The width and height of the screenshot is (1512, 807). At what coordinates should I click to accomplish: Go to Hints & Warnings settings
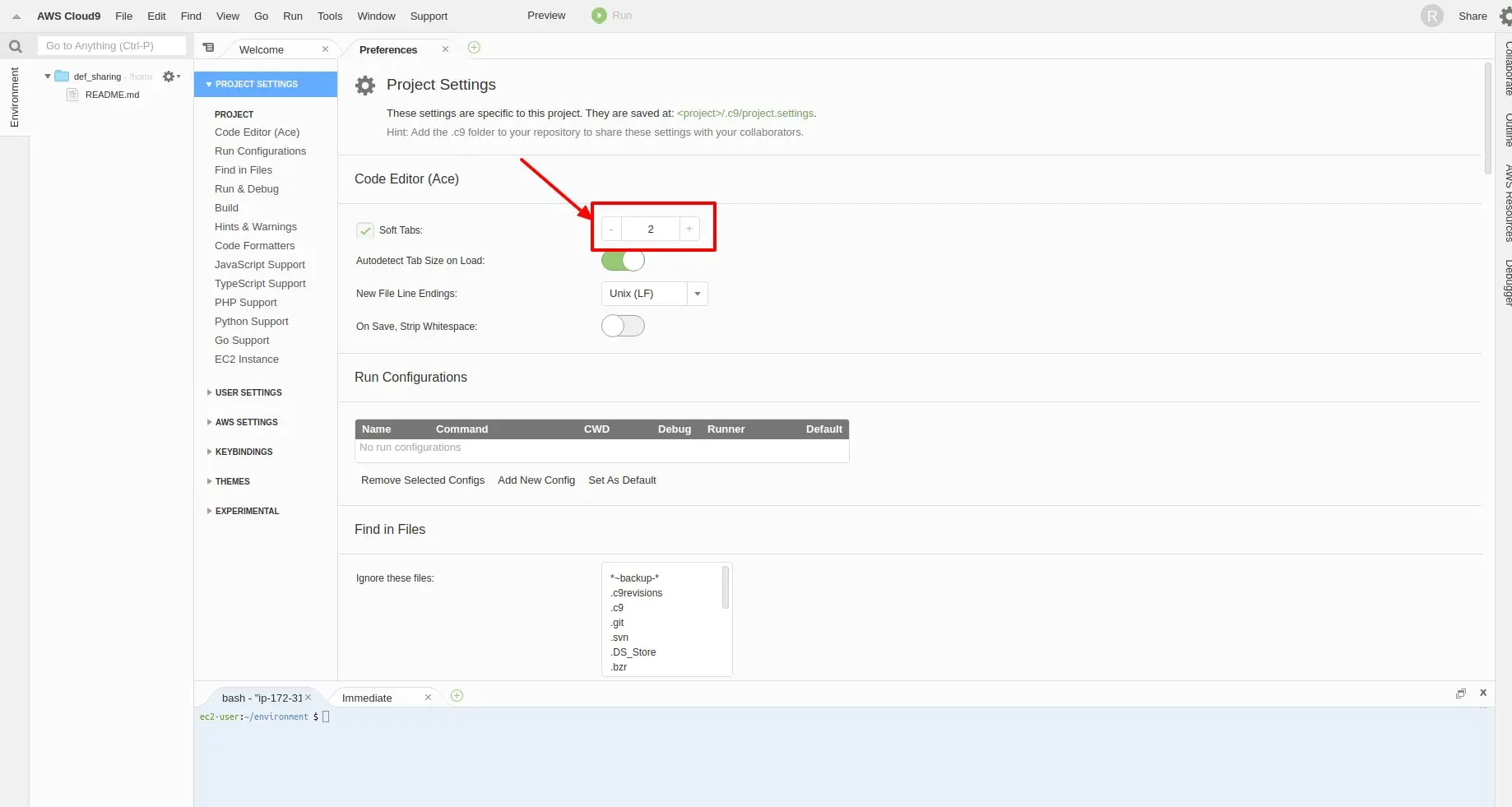point(255,227)
